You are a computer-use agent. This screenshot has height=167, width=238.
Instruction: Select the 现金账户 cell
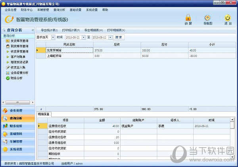tap(139, 126)
